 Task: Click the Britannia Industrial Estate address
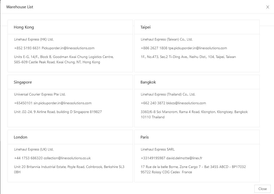point(69,169)
